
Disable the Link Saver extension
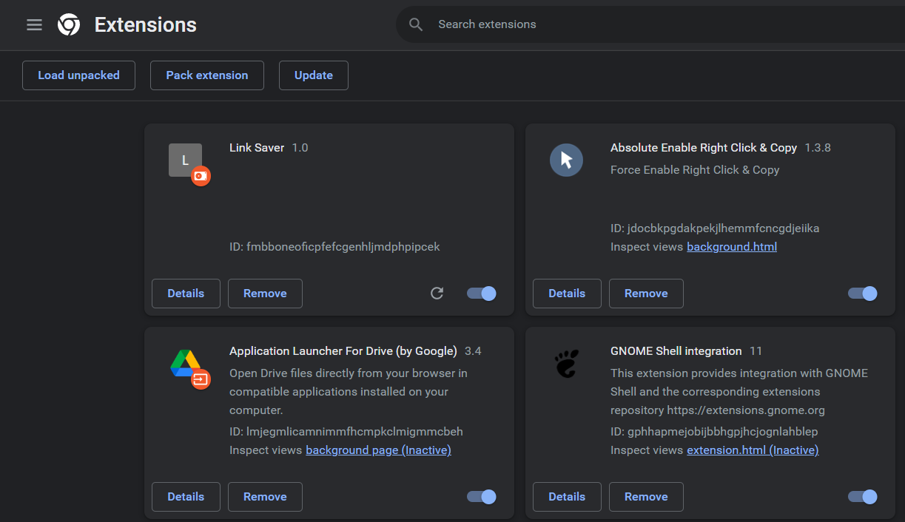[x=482, y=294]
